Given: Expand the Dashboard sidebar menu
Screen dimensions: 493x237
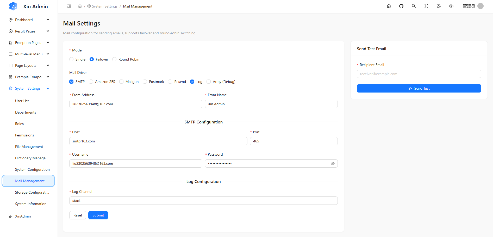Looking at the screenshot, I should tap(29, 20).
